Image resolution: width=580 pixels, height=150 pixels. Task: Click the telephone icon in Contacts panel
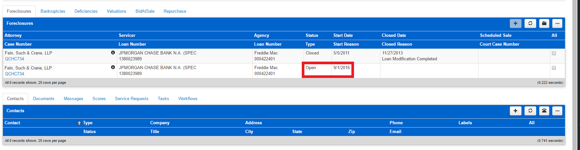[544, 111]
